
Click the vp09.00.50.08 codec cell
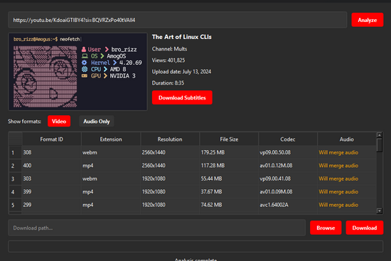[x=288, y=152]
